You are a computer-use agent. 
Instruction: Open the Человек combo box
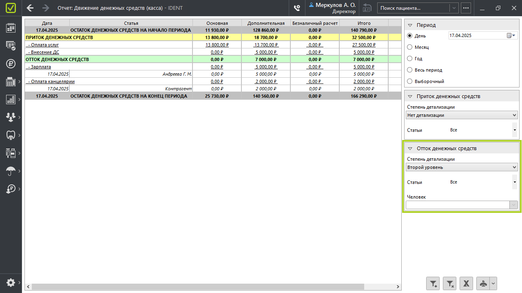point(462,205)
